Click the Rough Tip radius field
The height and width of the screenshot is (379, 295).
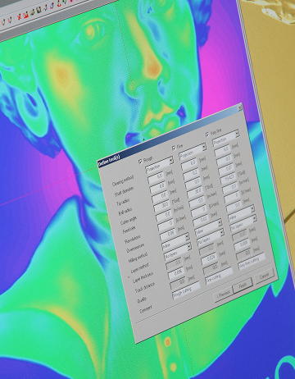click(x=158, y=188)
